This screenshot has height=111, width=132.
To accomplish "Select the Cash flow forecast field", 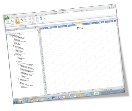I will coord(22,58).
